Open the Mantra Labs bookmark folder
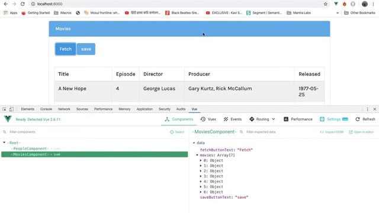The height and width of the screenshot is (213, 379). (x=298, y=13)
